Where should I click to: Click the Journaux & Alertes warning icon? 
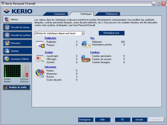[x=7, y=59]
